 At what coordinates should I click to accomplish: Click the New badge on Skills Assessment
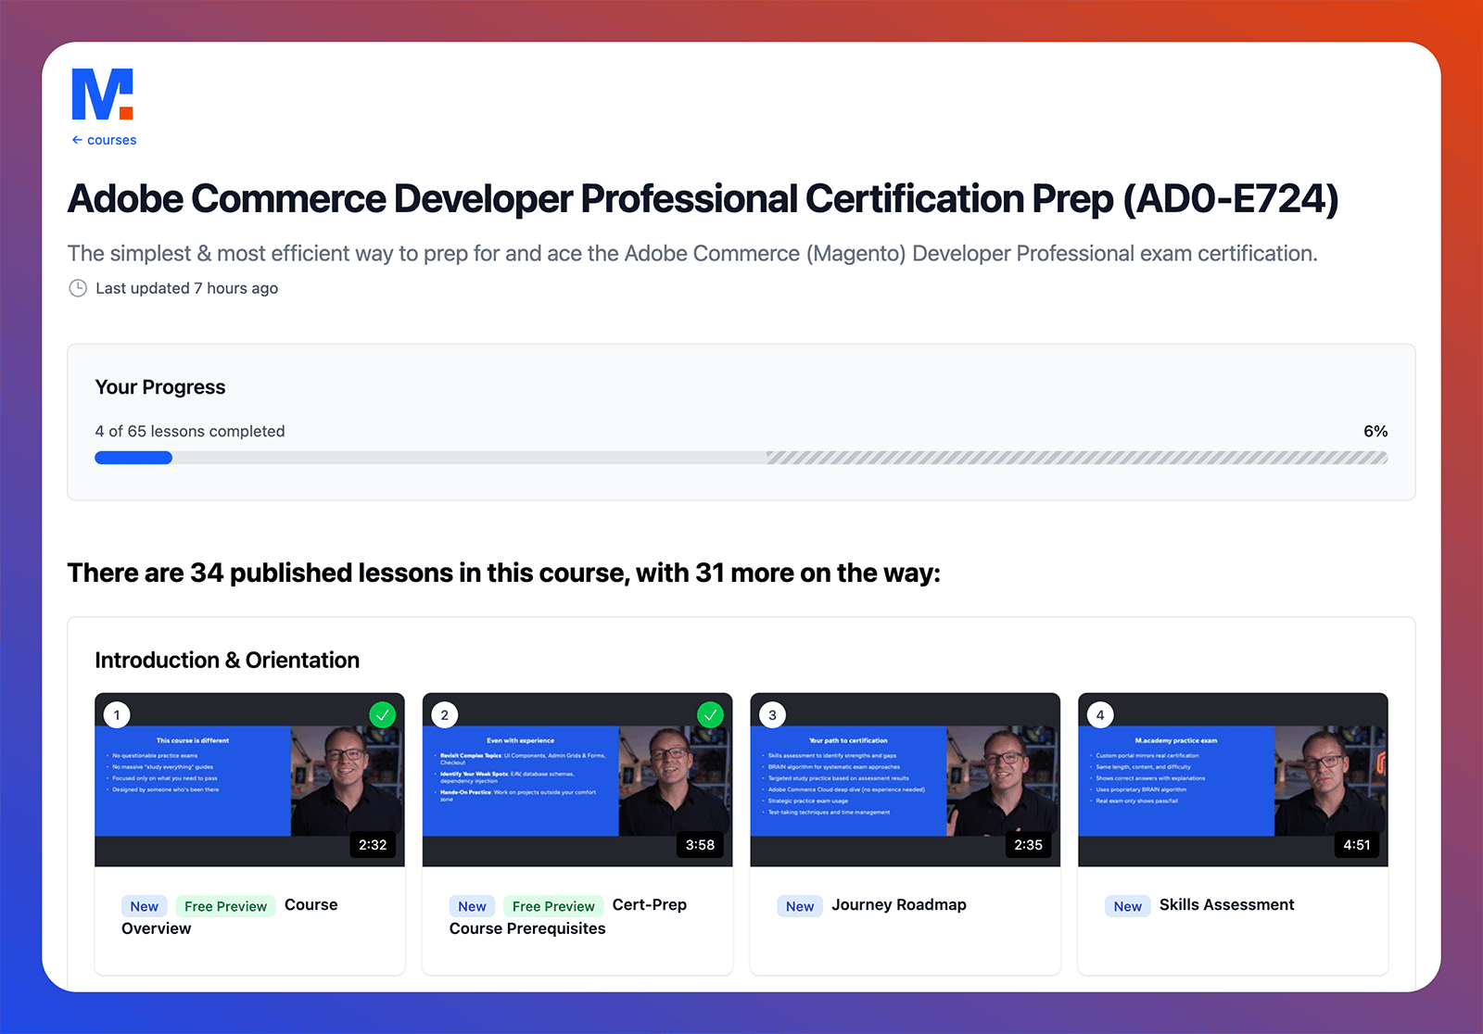pos(1128,906)
